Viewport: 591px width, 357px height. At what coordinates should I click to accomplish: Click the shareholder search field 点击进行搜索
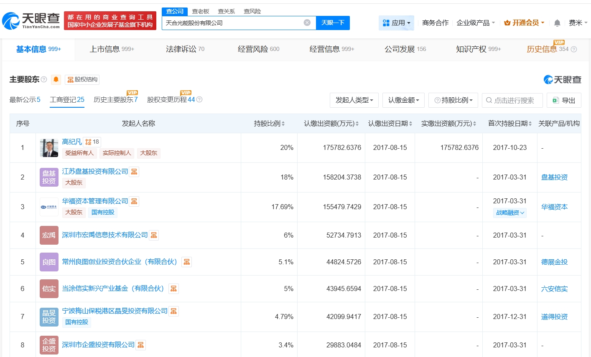(x=512, y=100)
